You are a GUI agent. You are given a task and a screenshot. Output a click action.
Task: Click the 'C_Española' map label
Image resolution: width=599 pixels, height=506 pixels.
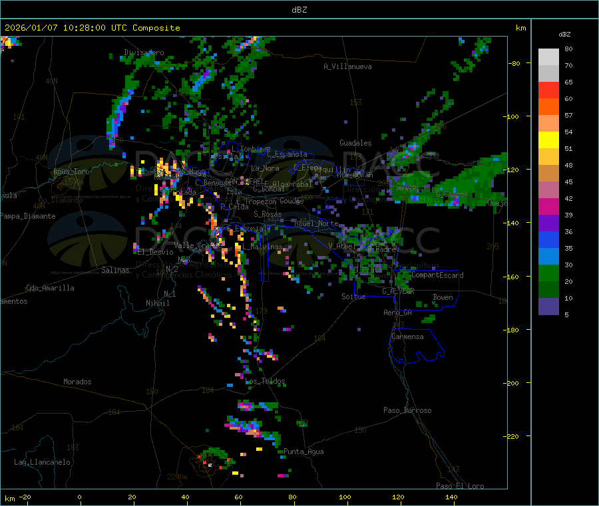click(287, 154)
